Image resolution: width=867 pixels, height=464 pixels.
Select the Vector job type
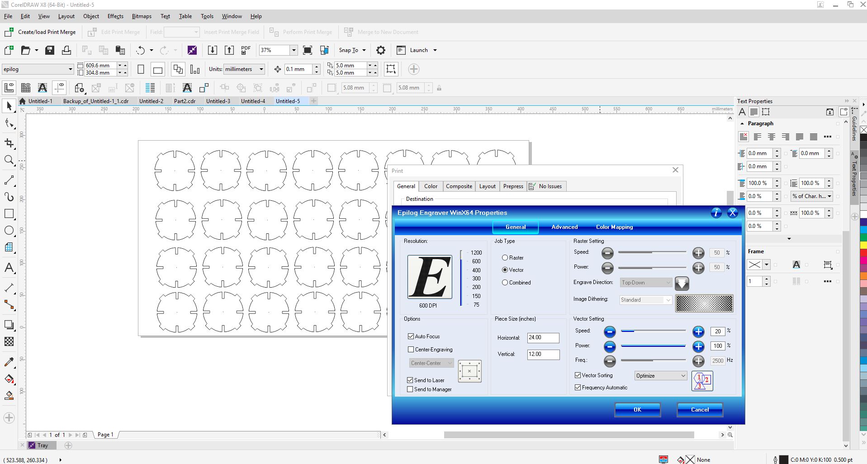[x=505, y=270]
